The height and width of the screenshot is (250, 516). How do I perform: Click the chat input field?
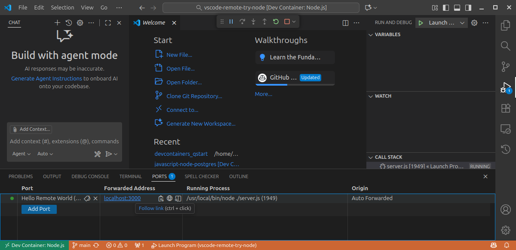tap(64, 141)
